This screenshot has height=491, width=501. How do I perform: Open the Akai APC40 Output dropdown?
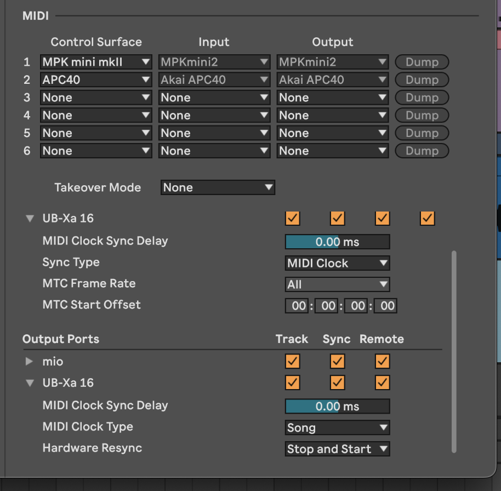click(x=333, y=79)
